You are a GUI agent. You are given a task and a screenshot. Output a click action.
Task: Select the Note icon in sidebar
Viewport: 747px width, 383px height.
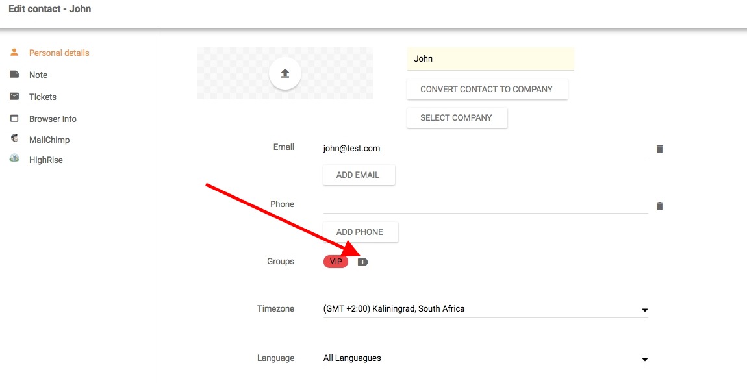coord(14,74)
